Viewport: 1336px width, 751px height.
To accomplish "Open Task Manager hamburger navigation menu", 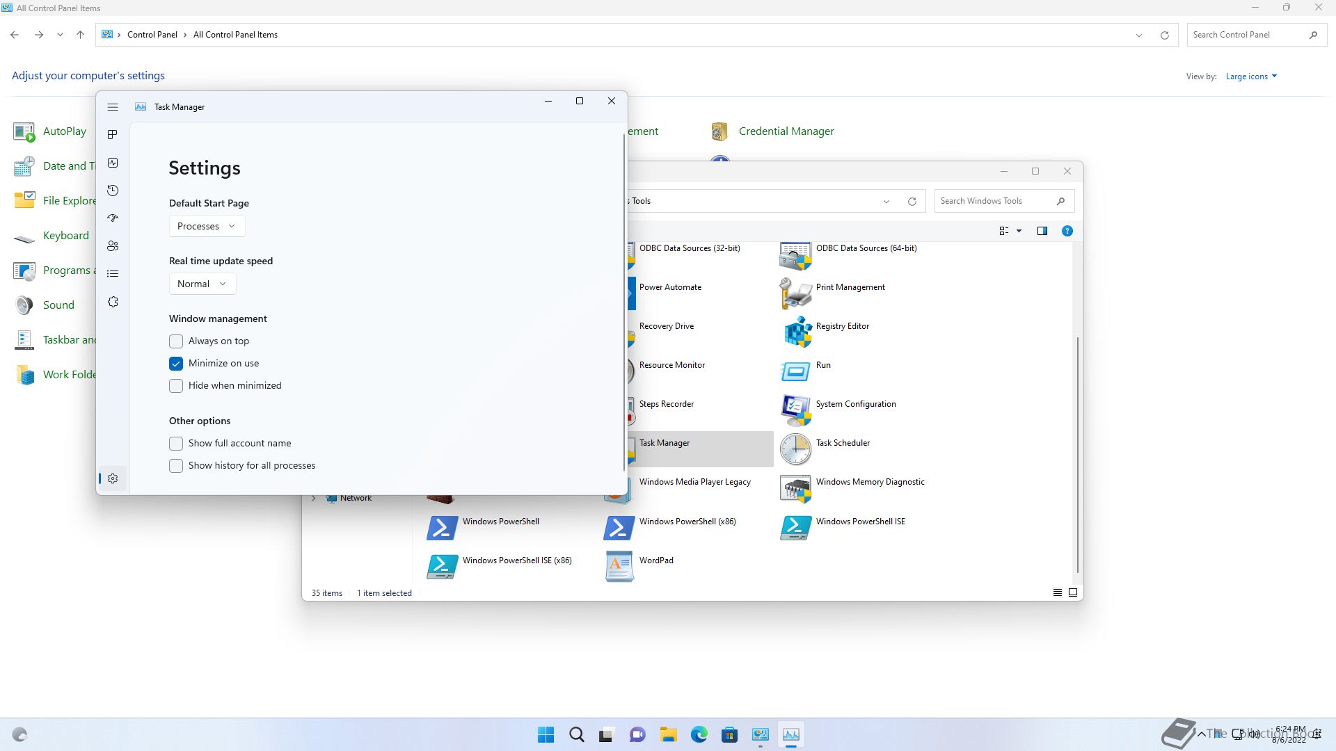I will [113, 107].
